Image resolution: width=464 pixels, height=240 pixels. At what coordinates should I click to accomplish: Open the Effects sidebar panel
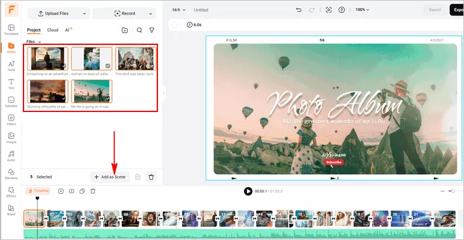pyautogui.click(x=11, y=192)
